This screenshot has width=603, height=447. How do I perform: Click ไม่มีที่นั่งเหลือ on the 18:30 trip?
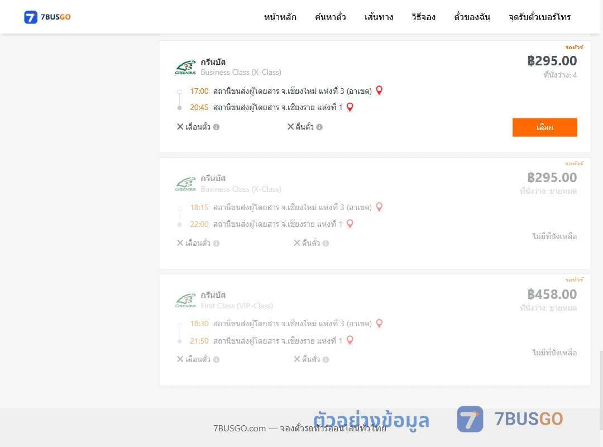554,352
